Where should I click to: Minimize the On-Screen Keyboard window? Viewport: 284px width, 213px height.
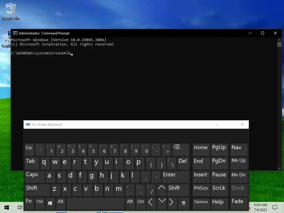coord(217,124)
